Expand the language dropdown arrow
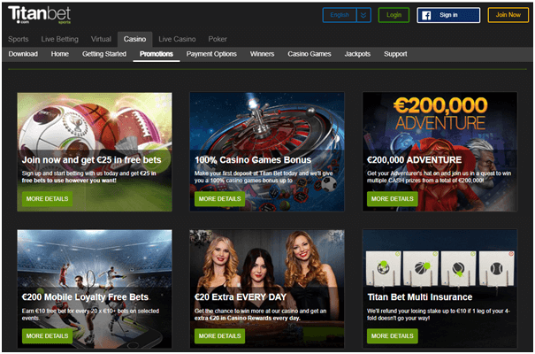535x354 pixels. 363,15
